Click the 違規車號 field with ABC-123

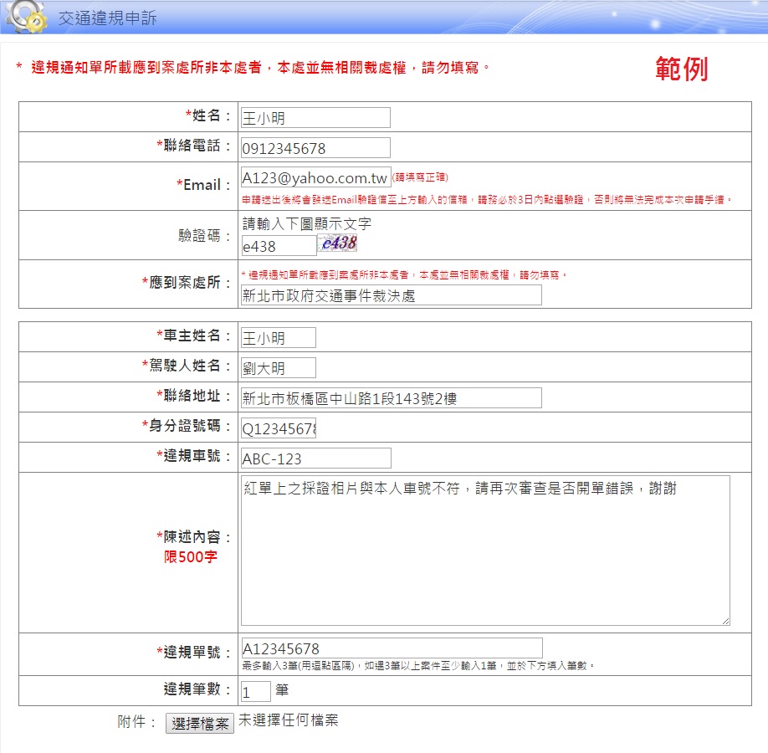(x=316, y=458)
